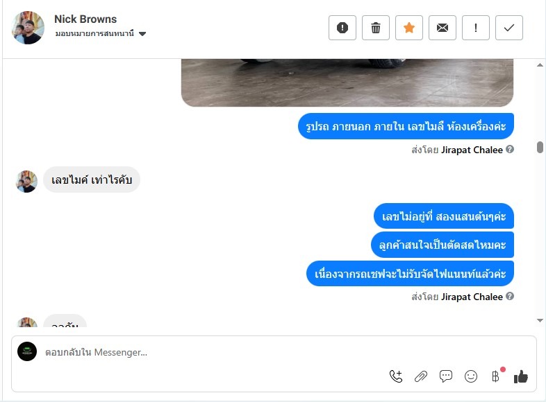The width and height of the screenshot is (546, 402).
Task: Click scrollbar down arrow in chat
Action: [540, 320]
